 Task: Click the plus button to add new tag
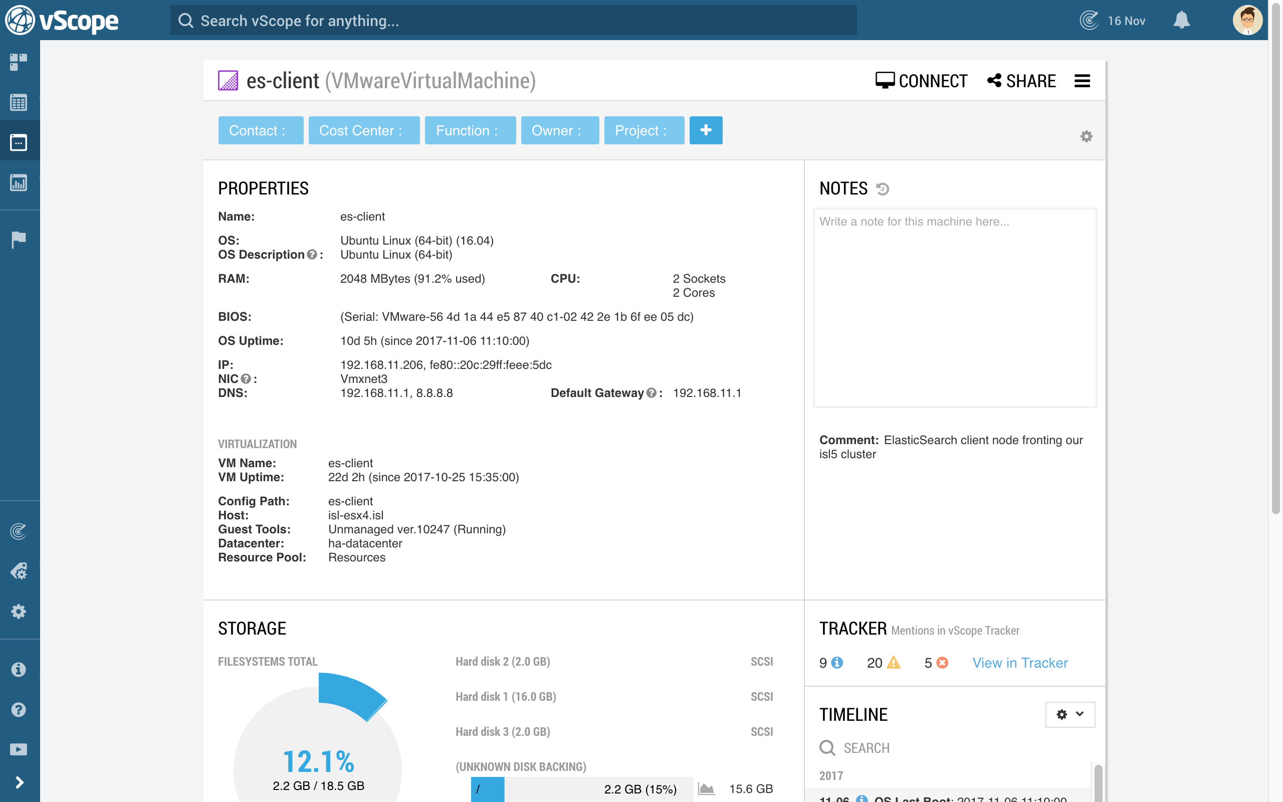coord(705,130)
